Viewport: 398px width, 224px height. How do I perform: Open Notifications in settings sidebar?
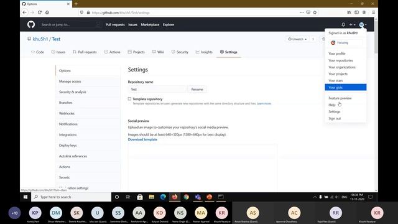[88, 124]
